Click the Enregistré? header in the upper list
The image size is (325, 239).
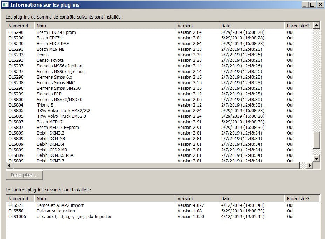pos(298,26)
